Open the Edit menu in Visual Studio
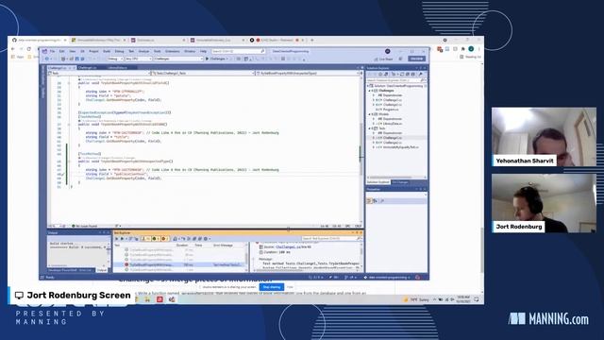This screenshot has height=340, width=604. coord(62,51)
